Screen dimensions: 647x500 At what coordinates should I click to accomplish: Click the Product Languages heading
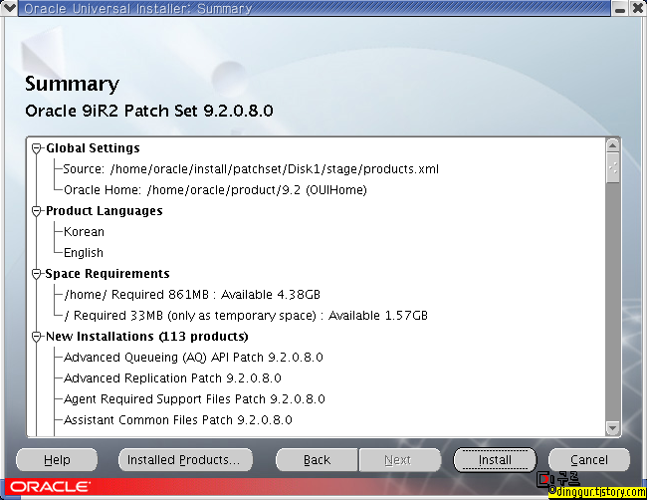point(104,211)
